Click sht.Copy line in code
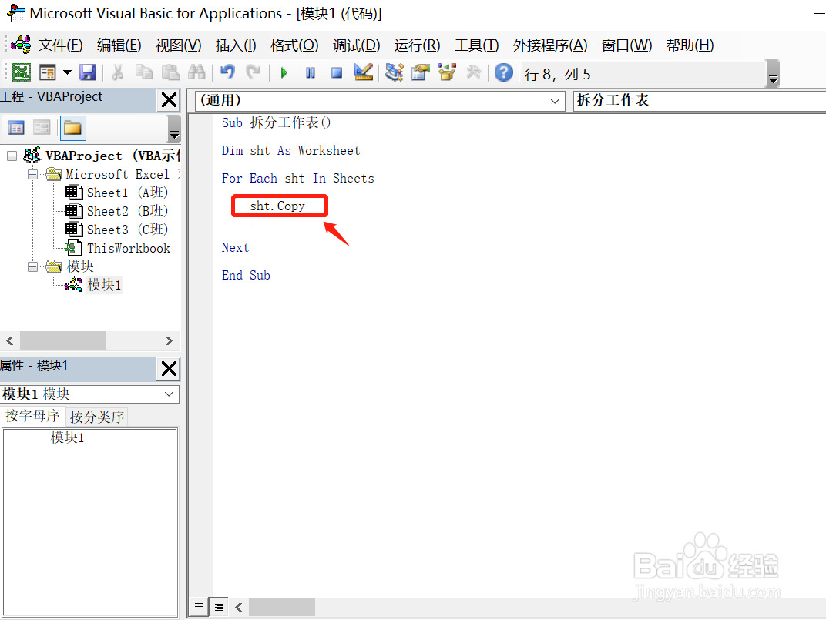 coord(277,206)
